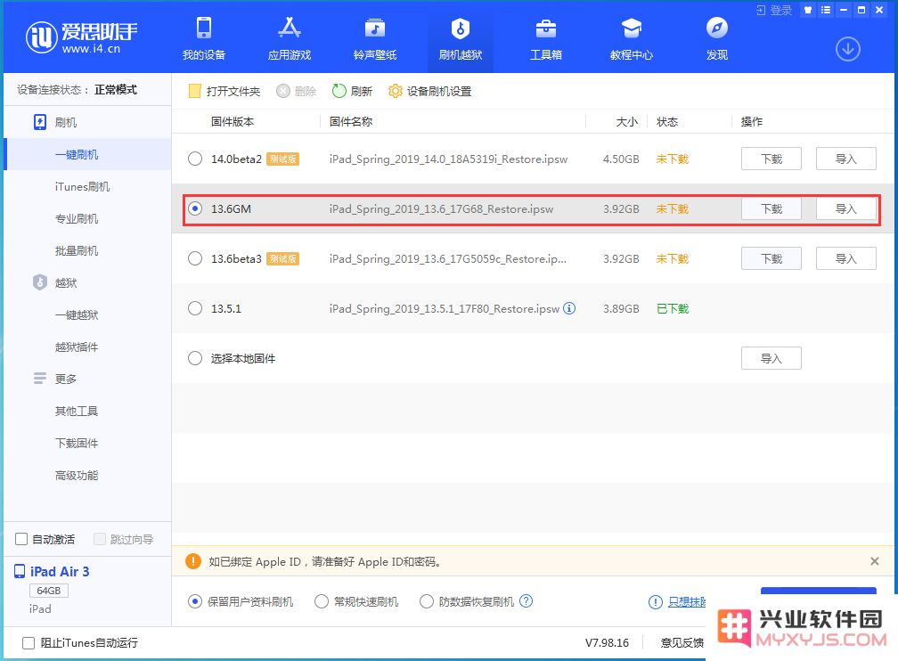The width and height of the screenshot is (898, 661).
Task: Click 导入 for local firmware row
Action: [x=771, y=358]
